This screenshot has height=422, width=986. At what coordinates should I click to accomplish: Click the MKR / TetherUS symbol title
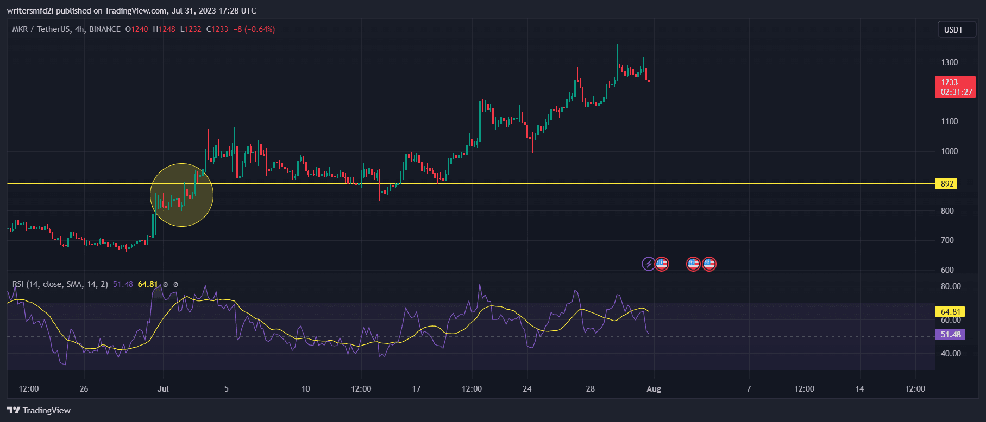pos(41,29)
